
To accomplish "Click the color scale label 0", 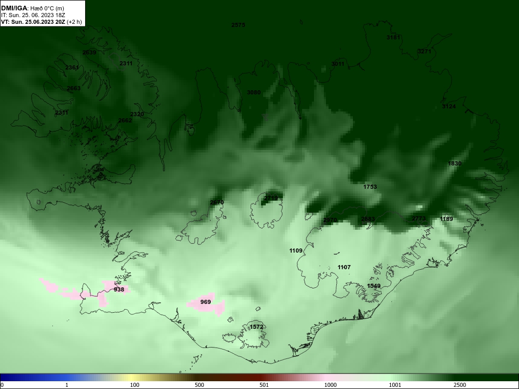I will click(2, 385).
